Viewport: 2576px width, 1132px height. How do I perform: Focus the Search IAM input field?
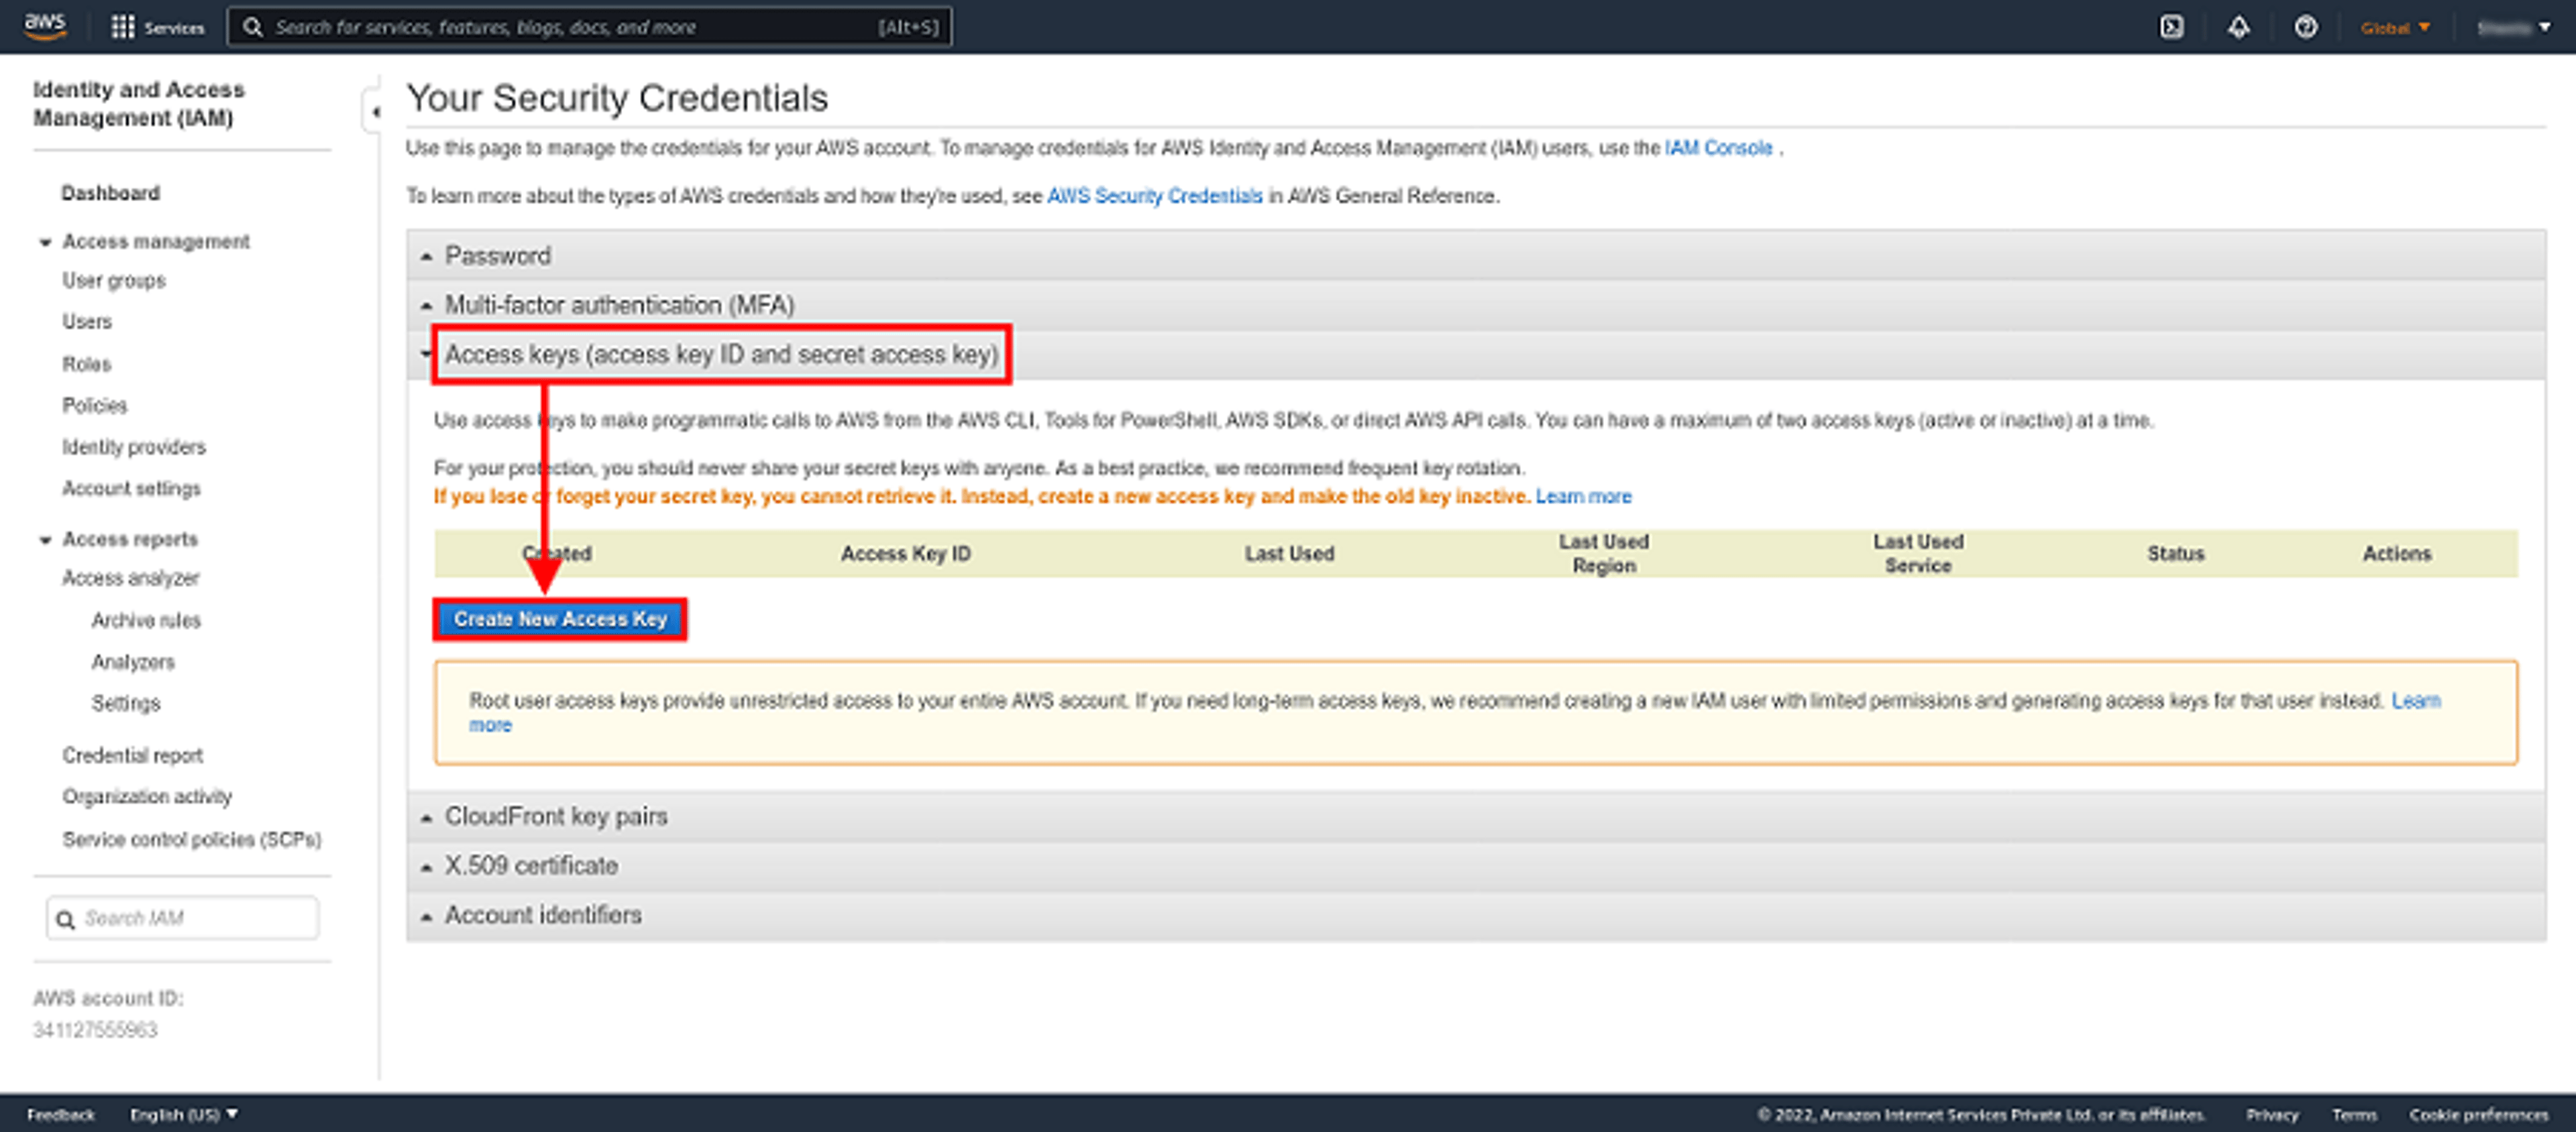[183, 918]
